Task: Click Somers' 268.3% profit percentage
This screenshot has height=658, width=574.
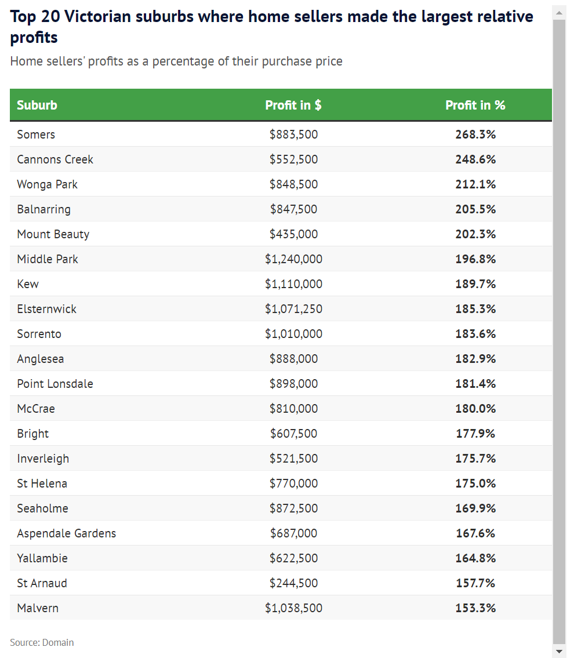Action: (475, 134)
